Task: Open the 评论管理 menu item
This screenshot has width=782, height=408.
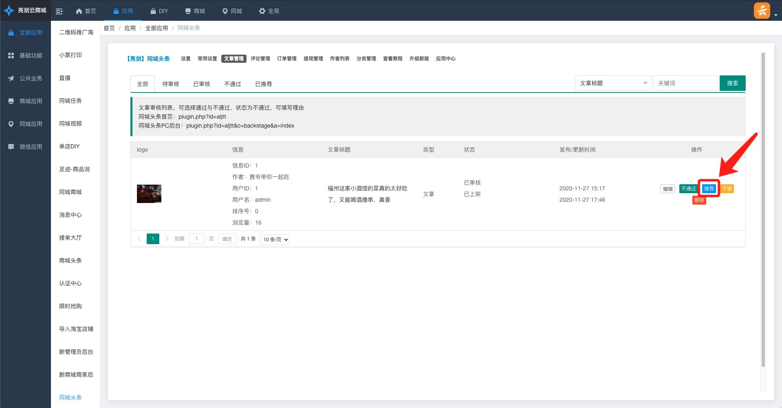Action: (x=260, y=59)
